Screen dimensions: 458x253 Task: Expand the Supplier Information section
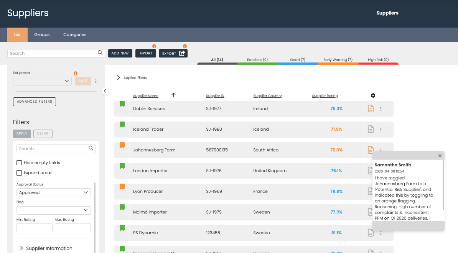pyautogui.click(x=46, y=248)
